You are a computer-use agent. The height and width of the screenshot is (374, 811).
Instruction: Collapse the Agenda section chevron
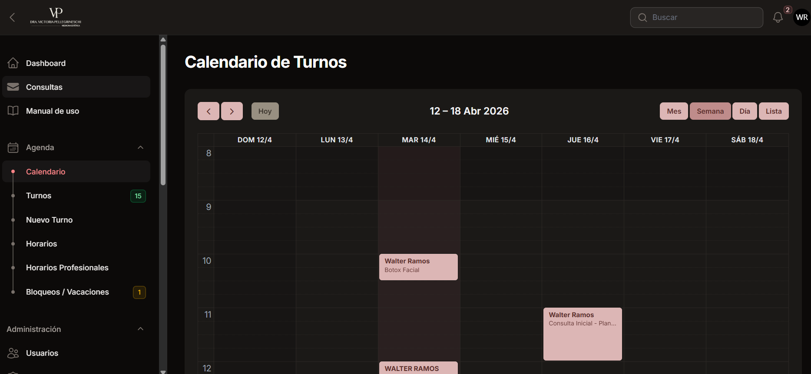click(140, 148)
